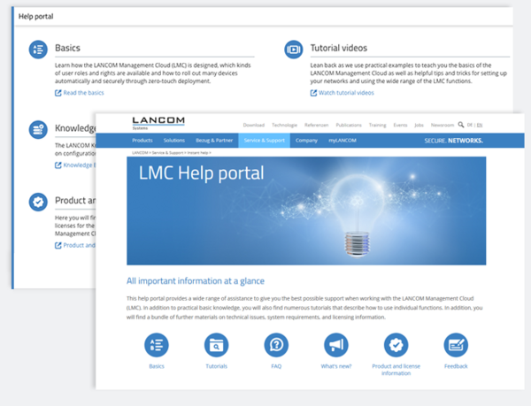The width and height of the screenshot is (531, 406).
Task: Open the FAQ question-mark icon
Action: (x=276, y=345)
